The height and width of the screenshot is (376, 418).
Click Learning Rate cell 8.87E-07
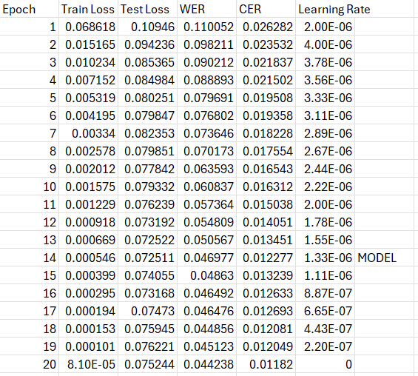(325, 293)
